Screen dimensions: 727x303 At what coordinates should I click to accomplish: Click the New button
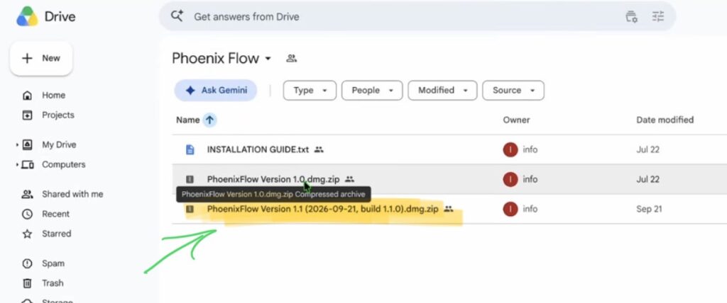[x=41, y=58]
